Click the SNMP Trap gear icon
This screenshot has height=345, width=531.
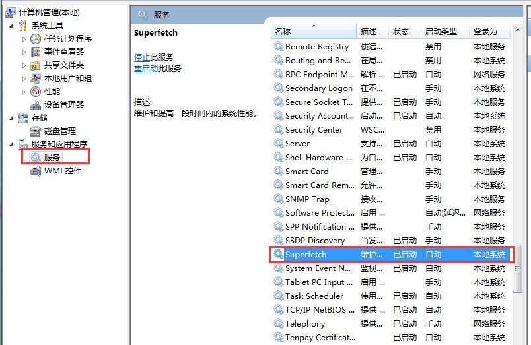278,199
